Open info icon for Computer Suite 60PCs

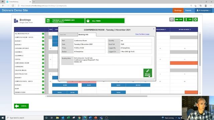coord(43,81)
